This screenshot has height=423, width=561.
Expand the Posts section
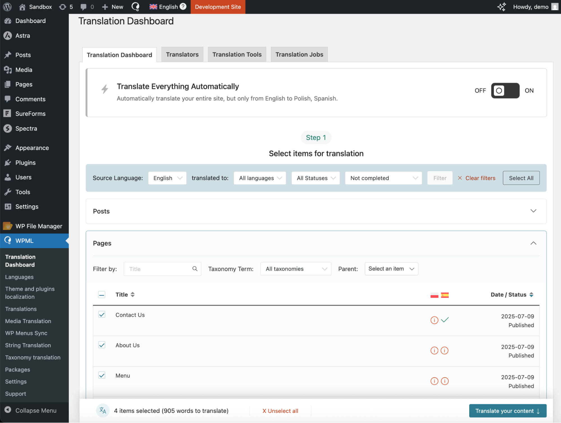point(533,211)
